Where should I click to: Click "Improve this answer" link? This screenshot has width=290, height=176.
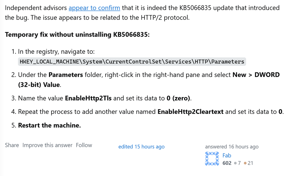pyautogui.click(x=47, y=145)
